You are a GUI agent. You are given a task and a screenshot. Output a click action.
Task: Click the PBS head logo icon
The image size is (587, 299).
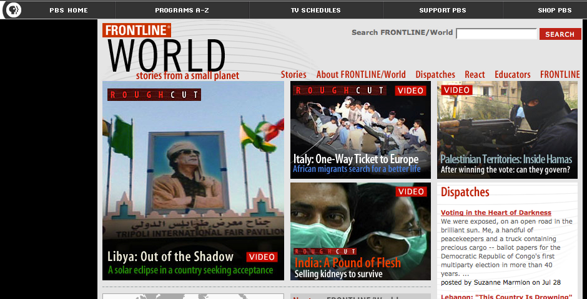(x=14, y=10)
